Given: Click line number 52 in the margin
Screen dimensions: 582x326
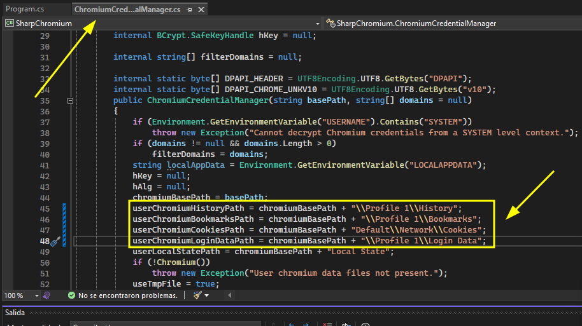Looking at the screenshot, I should 45,285.
